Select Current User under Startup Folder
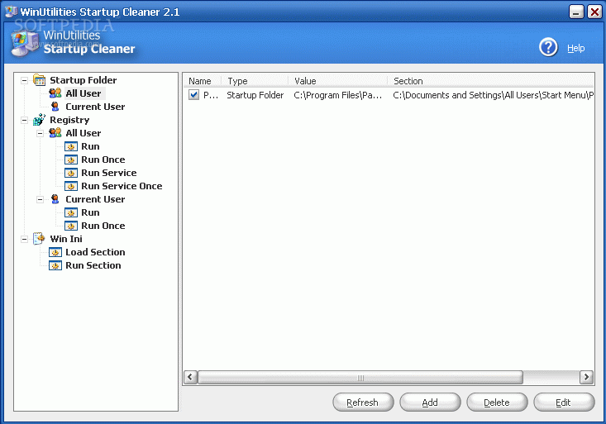The image size is (606, 424). coord(95,107)
